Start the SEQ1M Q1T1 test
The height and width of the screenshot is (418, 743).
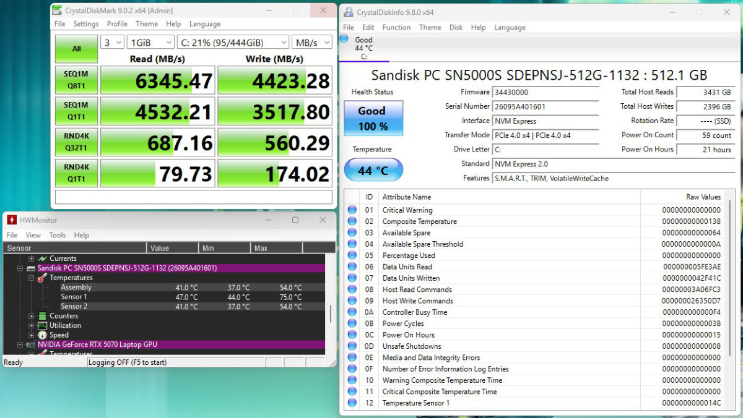pos(76,111)
